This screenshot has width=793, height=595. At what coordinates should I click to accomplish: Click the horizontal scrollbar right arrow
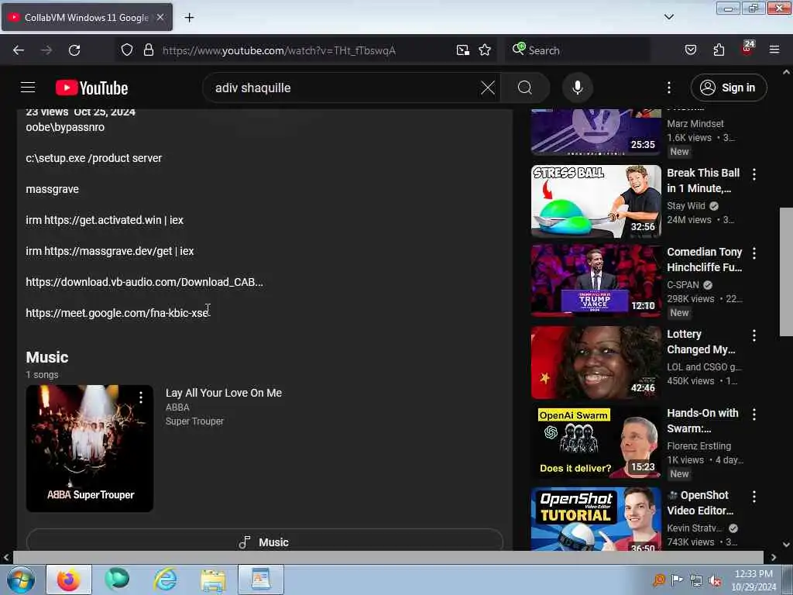tap(774, 557)
